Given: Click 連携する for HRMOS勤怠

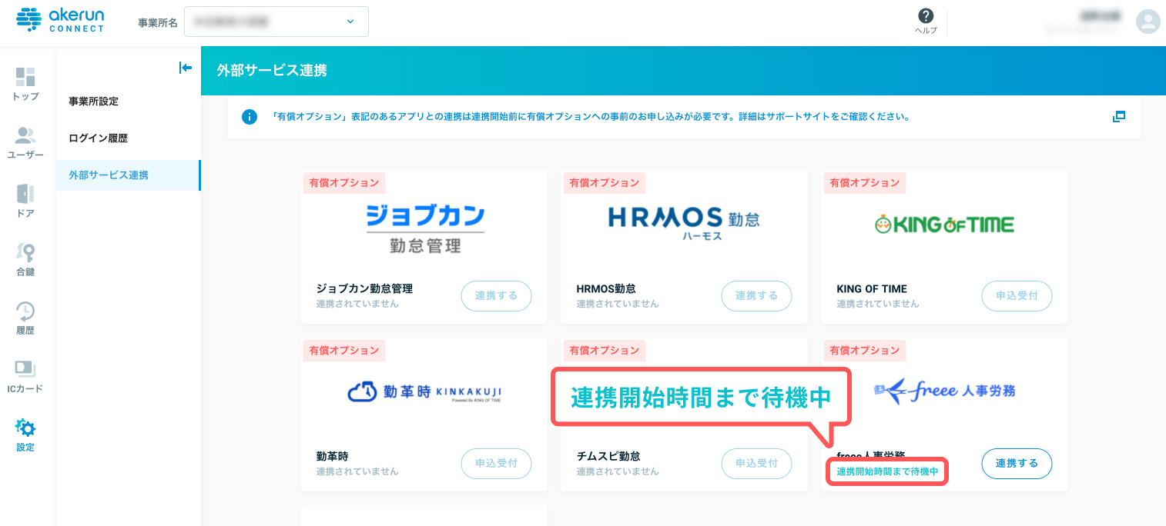Looking at the screenshot, I should (x=757, y=296).
